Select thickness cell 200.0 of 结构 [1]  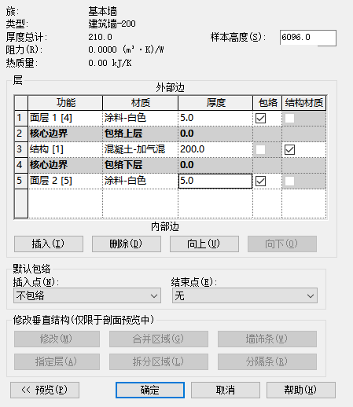pyautogui.click(x=215, y=149)
